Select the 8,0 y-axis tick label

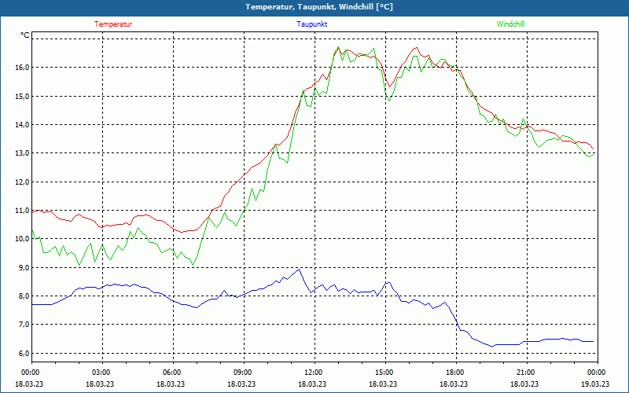21,296
